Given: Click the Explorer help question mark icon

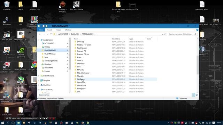Looking at the screenshot, I should 197,30.
